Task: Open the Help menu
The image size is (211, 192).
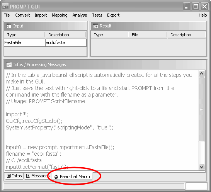Action: (202, 15)
